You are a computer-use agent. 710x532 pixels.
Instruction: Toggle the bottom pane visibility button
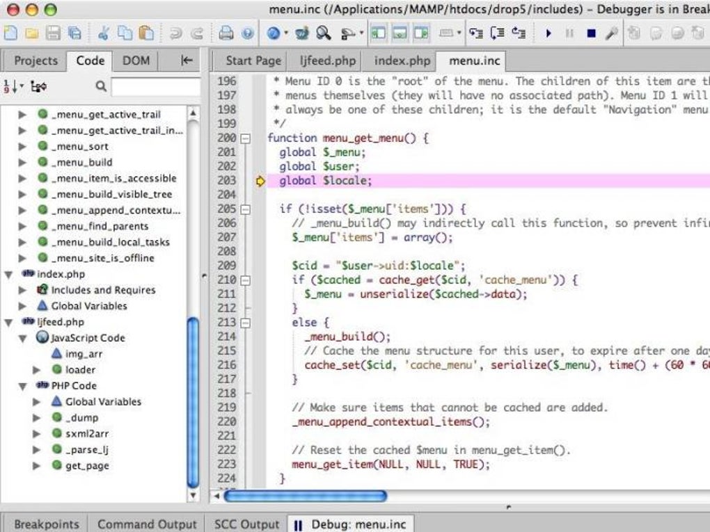click(400, 33)
